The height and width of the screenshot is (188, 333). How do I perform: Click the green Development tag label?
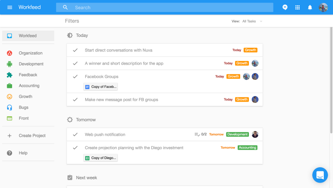(237, 134)
